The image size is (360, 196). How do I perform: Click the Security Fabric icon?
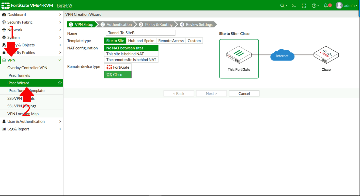click(4, 22)
